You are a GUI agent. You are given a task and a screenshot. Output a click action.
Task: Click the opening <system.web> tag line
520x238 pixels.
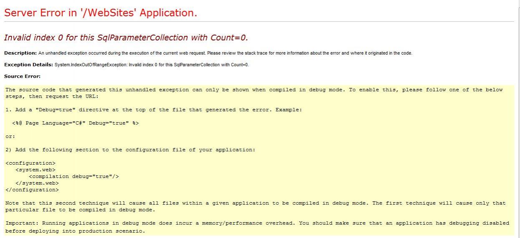coord(35,170)
